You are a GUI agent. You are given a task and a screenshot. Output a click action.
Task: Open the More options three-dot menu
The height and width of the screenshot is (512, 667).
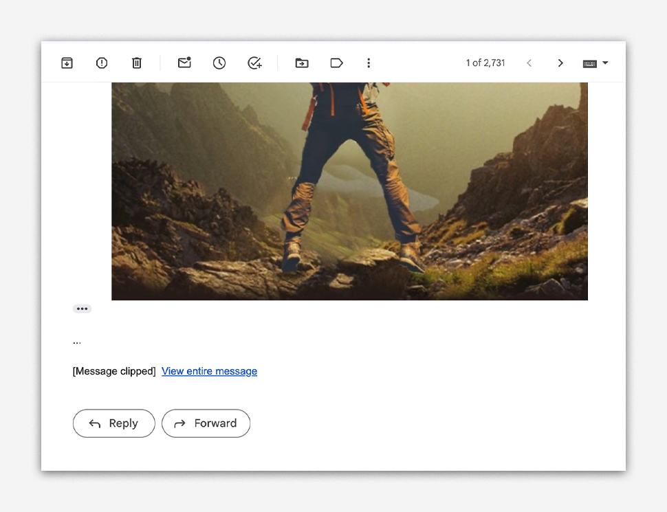pos(369,63)
